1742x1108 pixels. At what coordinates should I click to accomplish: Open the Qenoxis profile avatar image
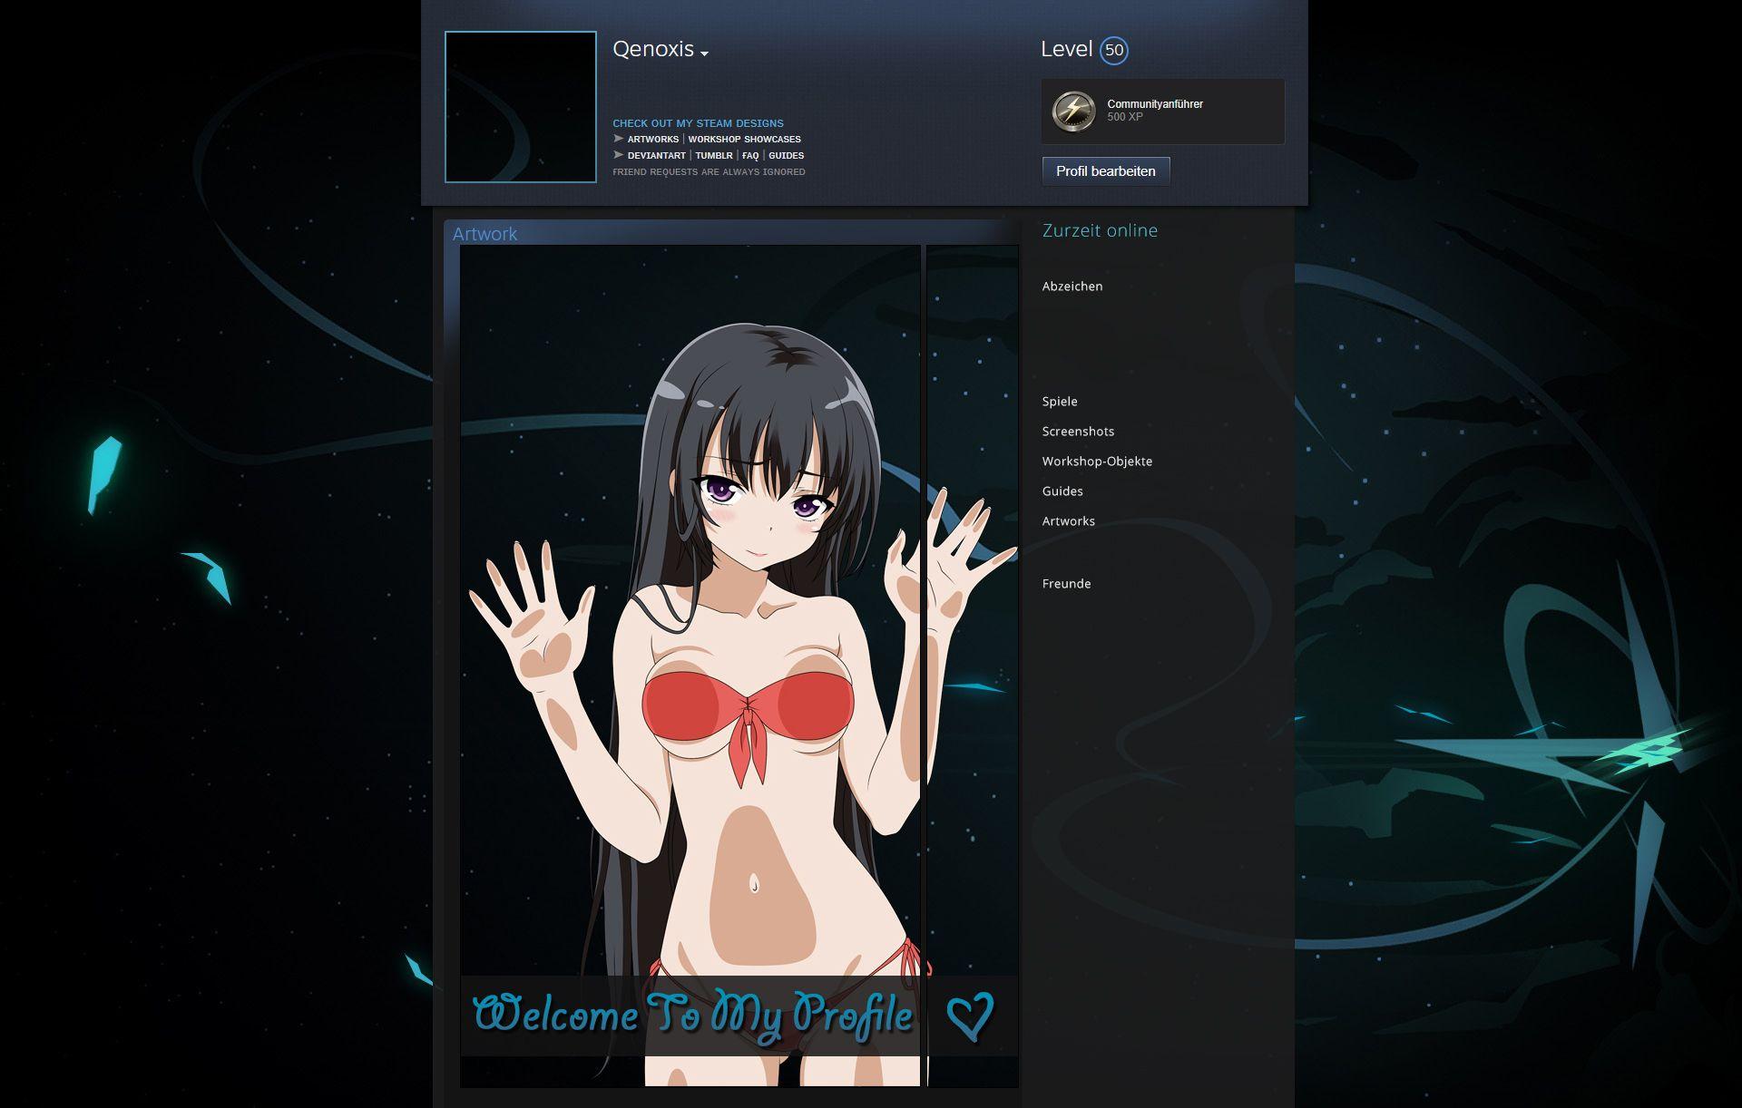click(x=520, y=107)
